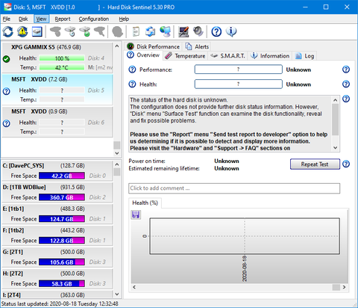Open the Configuration menu
Screen dimensions: 358x308
94,19
